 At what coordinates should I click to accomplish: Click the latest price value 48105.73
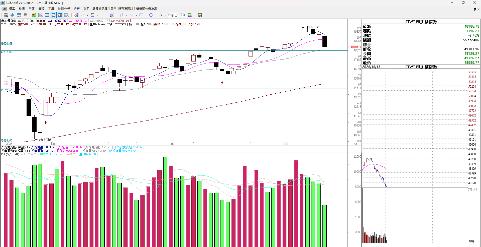tap(471, 26)
